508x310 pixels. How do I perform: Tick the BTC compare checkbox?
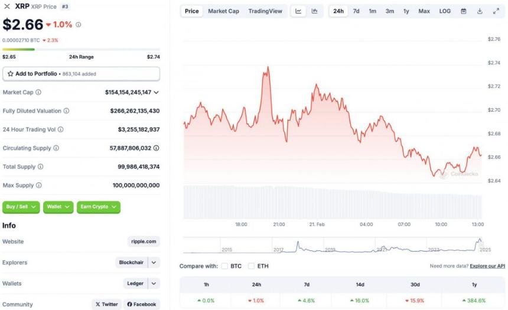click(224, 266)
